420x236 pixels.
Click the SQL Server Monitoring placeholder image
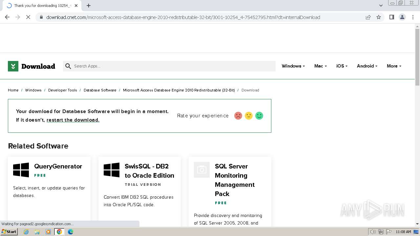point(202,170)
